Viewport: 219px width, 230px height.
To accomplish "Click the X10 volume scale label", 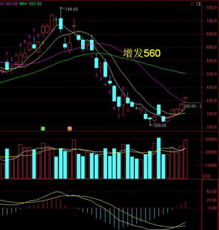I will click(206, 177).
